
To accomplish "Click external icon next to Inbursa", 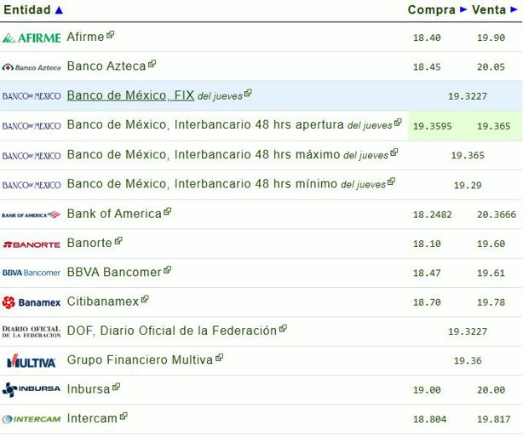I will tap(116, 387).
